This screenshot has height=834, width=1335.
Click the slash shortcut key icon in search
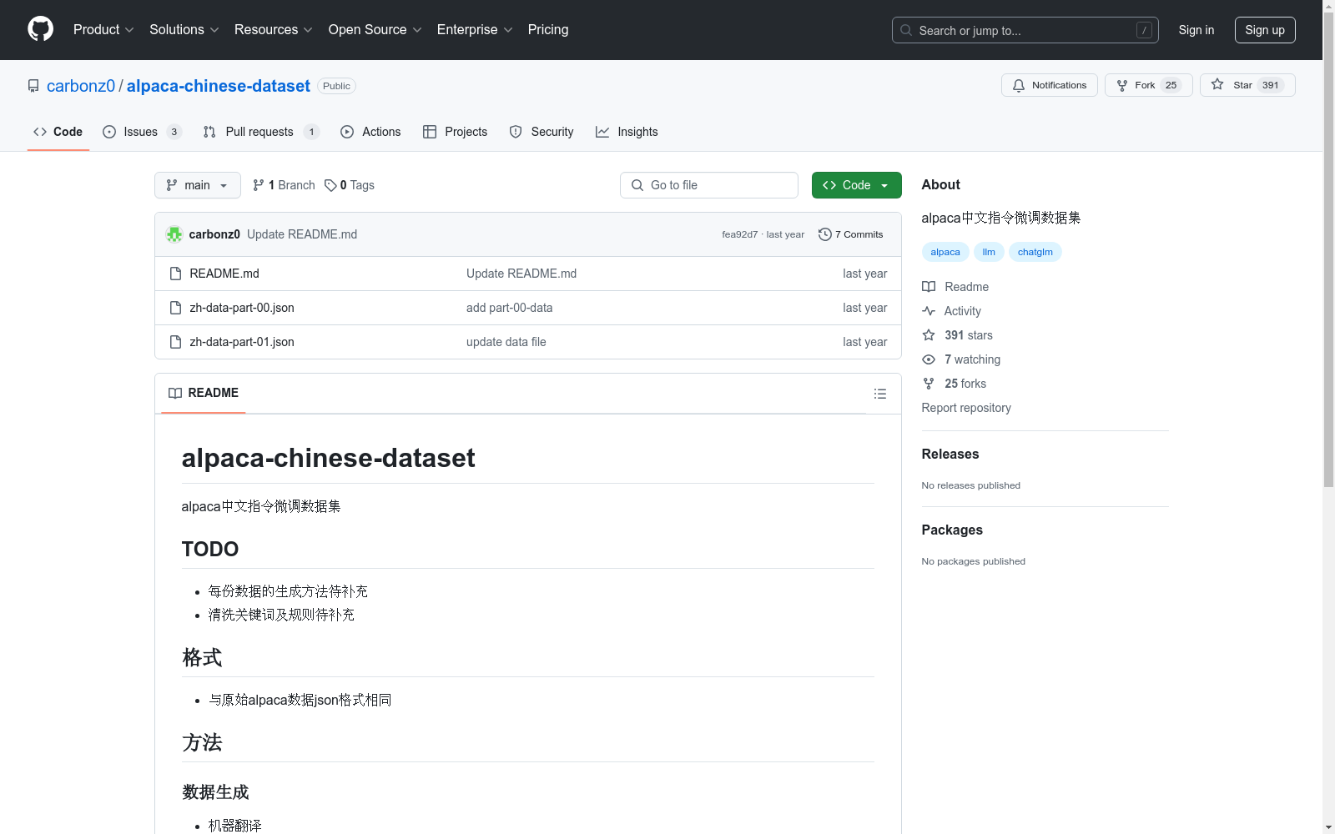(x=1144, y=30)
